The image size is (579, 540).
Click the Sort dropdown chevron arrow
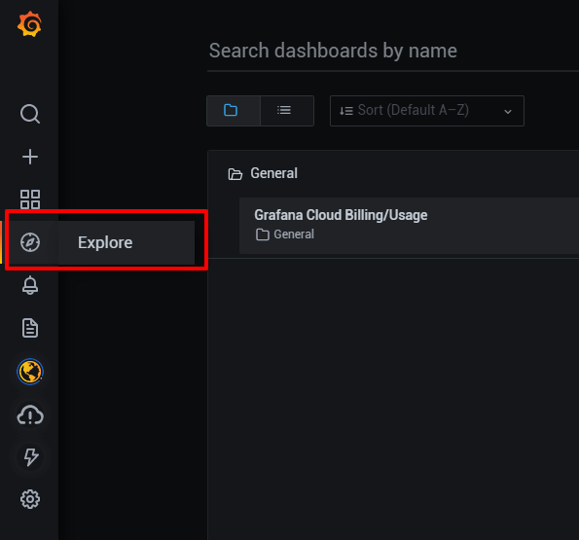point(508,112)
